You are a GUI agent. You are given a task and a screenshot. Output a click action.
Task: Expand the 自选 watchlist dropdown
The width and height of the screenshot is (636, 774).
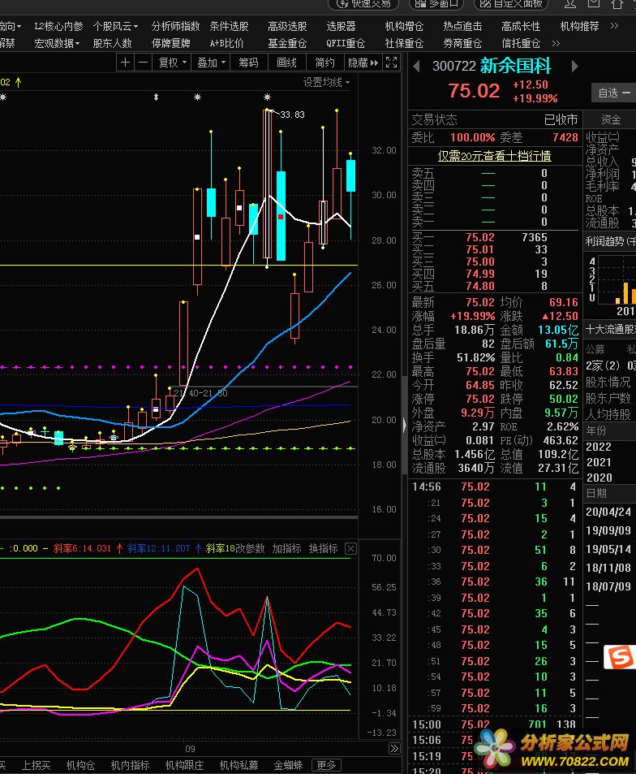click(614, 93)
